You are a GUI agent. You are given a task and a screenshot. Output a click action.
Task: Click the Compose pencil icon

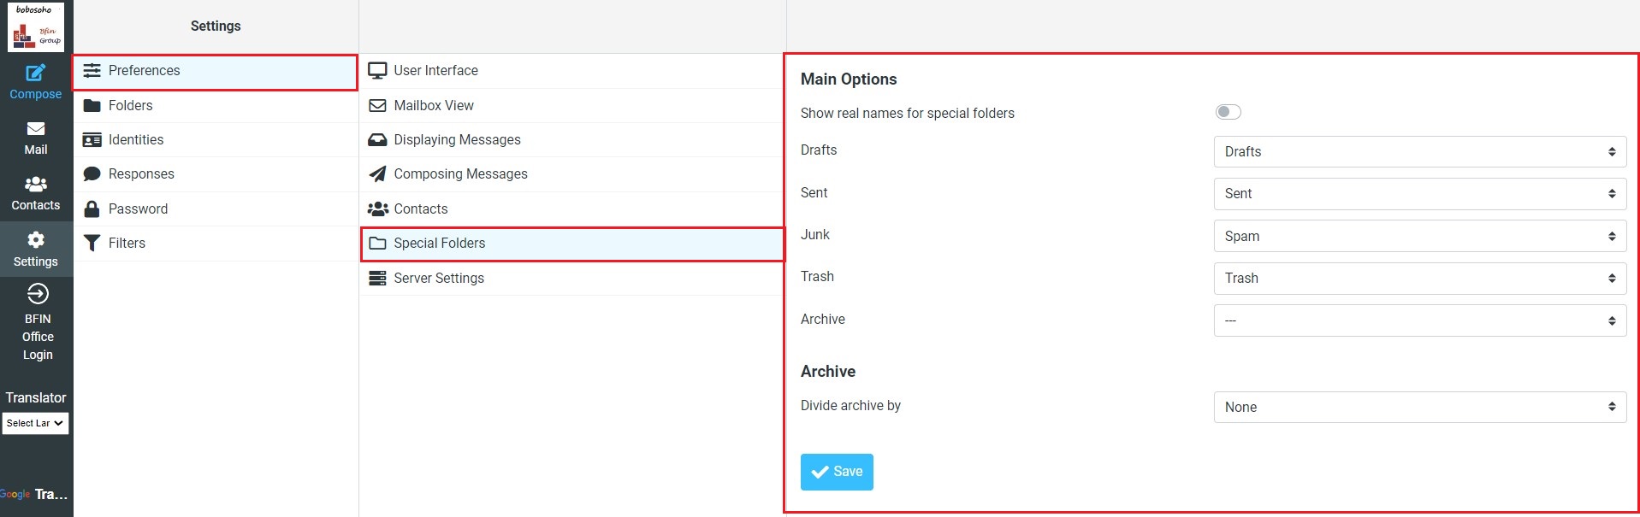(x=35, y=73)
